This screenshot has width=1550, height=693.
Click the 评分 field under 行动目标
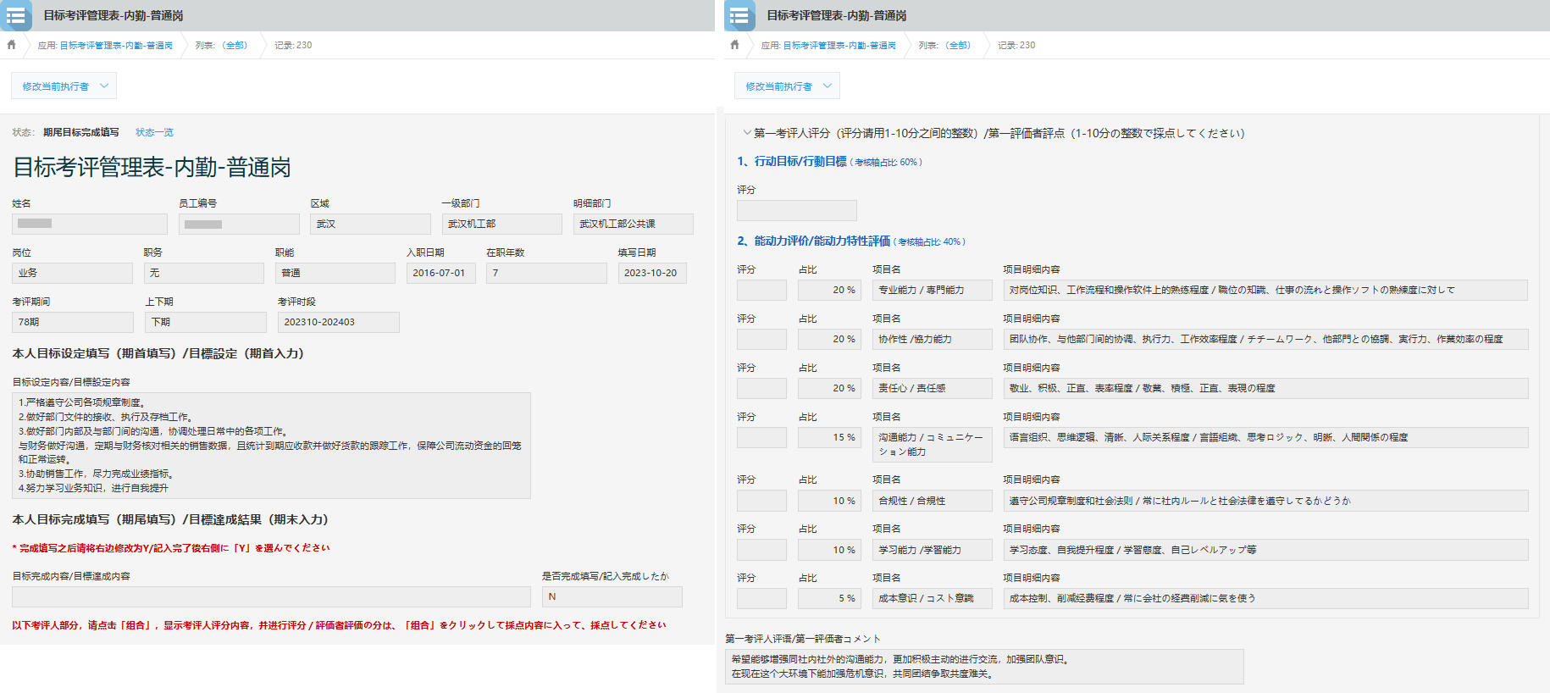796,211
